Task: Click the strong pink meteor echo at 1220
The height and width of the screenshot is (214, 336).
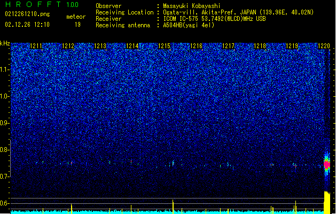Action: [x=327, y=165]
